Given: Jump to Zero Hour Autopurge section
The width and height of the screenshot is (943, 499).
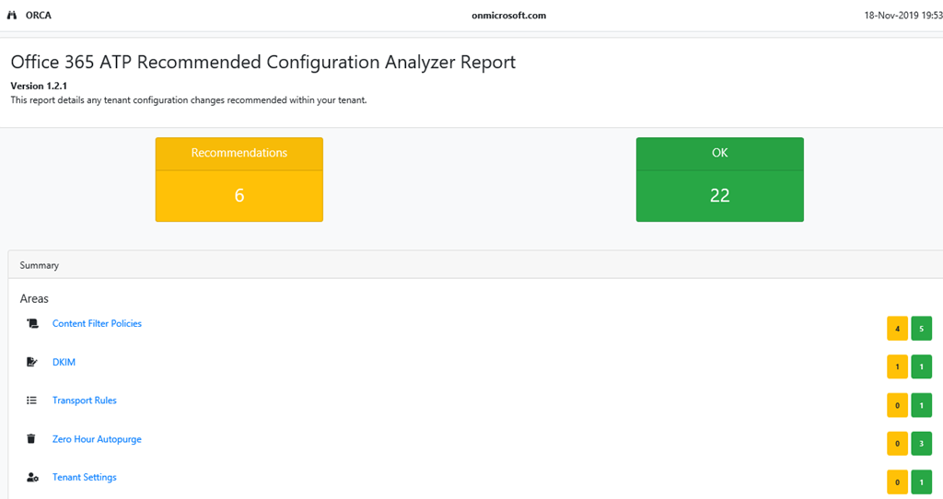Looking at the screenshot, I should click(97, 439).
